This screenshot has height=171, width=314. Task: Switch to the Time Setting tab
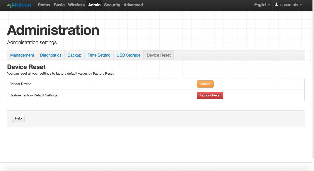point(99,55)
